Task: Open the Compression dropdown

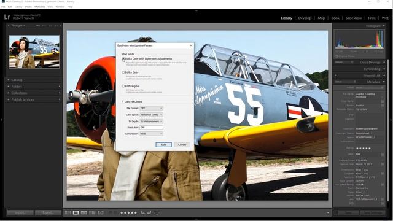Action: (152, 134)
